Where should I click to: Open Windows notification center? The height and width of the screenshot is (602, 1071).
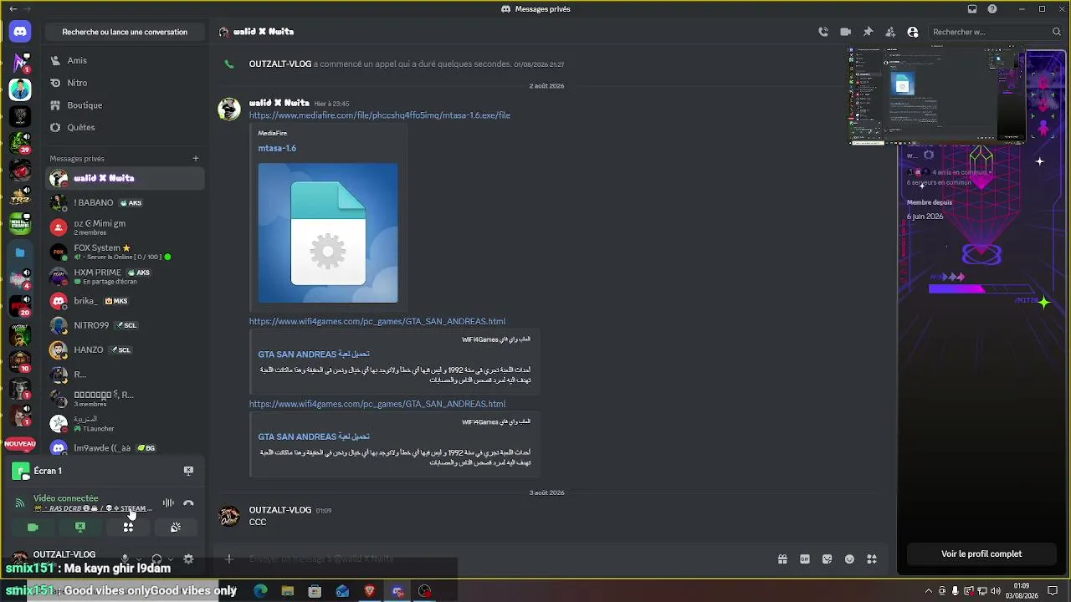click(x=1053, y=591)
